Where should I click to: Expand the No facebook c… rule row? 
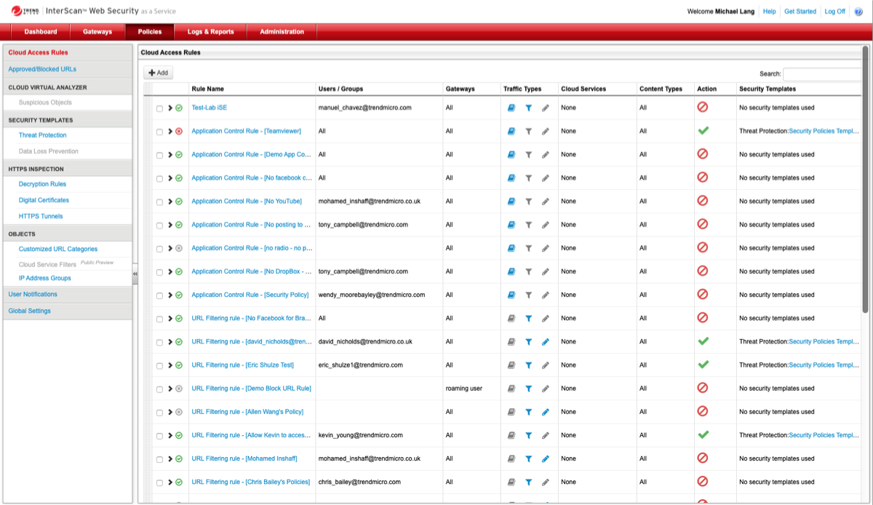(170, 178)
